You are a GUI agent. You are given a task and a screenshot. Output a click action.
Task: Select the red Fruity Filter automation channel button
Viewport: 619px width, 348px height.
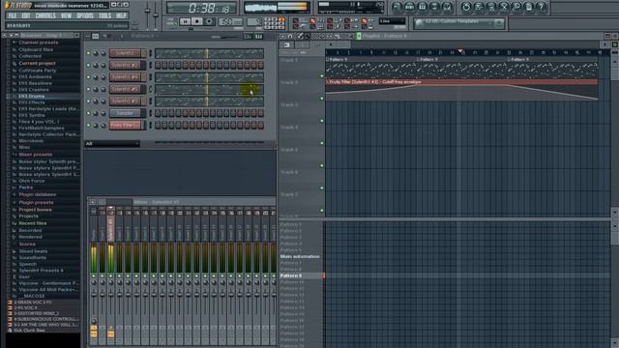pos(125,126)
